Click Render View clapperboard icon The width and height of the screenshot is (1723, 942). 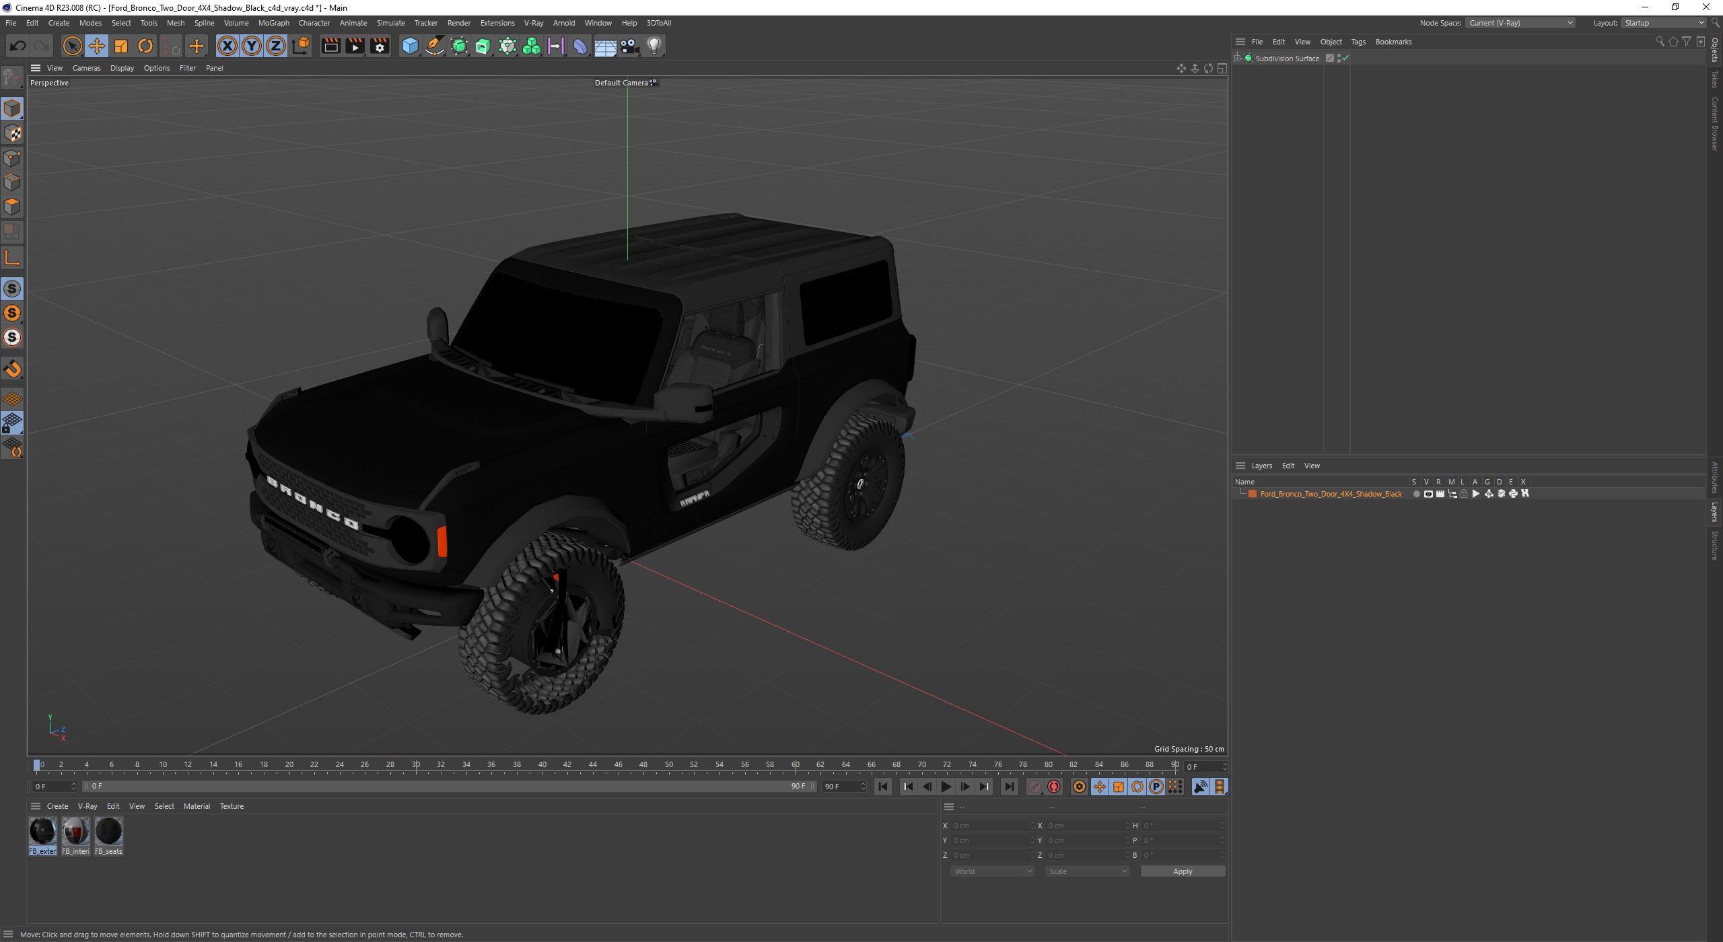coord(330,46)
